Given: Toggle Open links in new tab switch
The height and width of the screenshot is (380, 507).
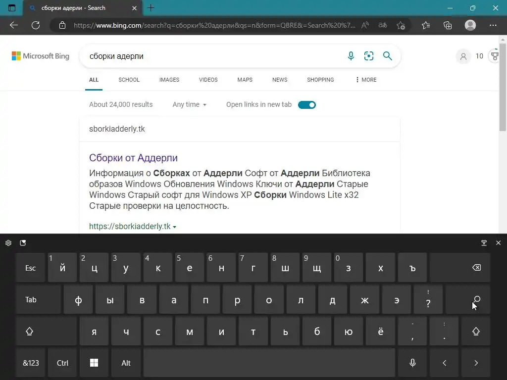Looking at the screenshot, I should (307, 105).
